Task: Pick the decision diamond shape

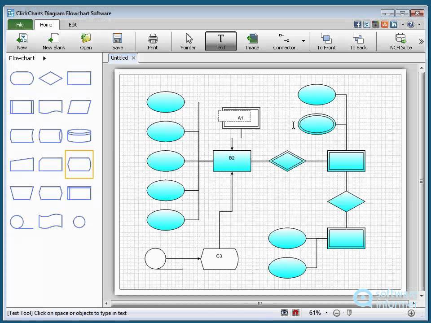Action: click(51, 78)
